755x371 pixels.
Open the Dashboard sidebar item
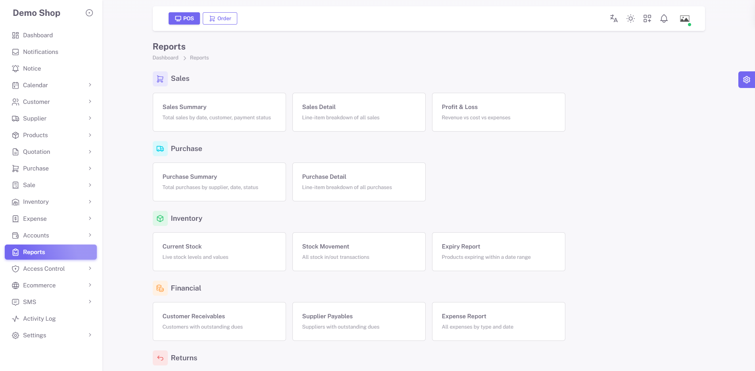51,35
